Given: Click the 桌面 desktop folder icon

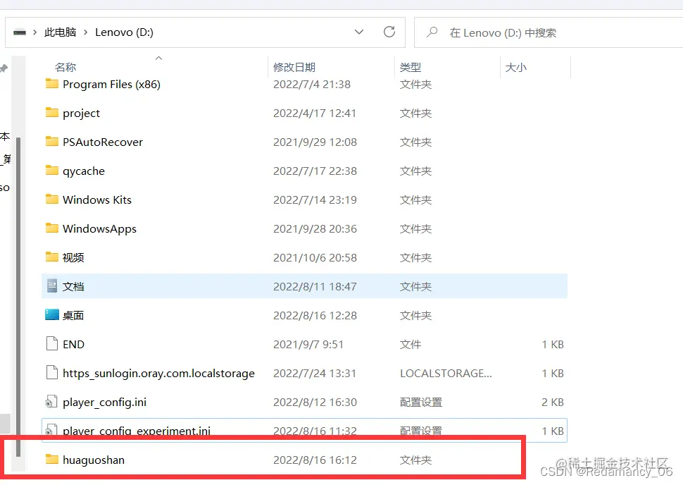Looking at the screenshot, I should coord(52,314).
